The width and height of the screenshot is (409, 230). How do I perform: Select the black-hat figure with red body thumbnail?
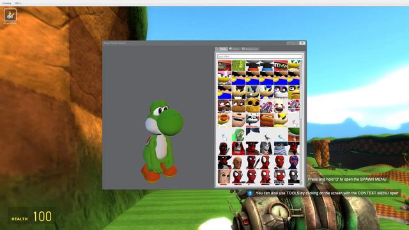coord(252,65)
